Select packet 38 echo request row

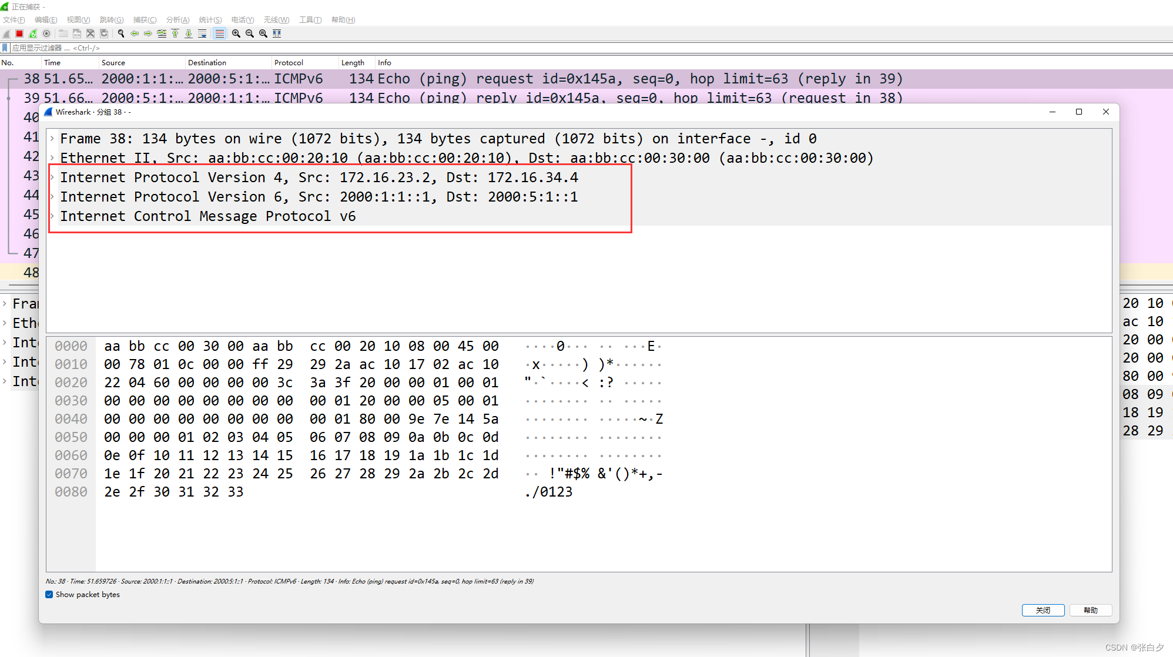586,79
